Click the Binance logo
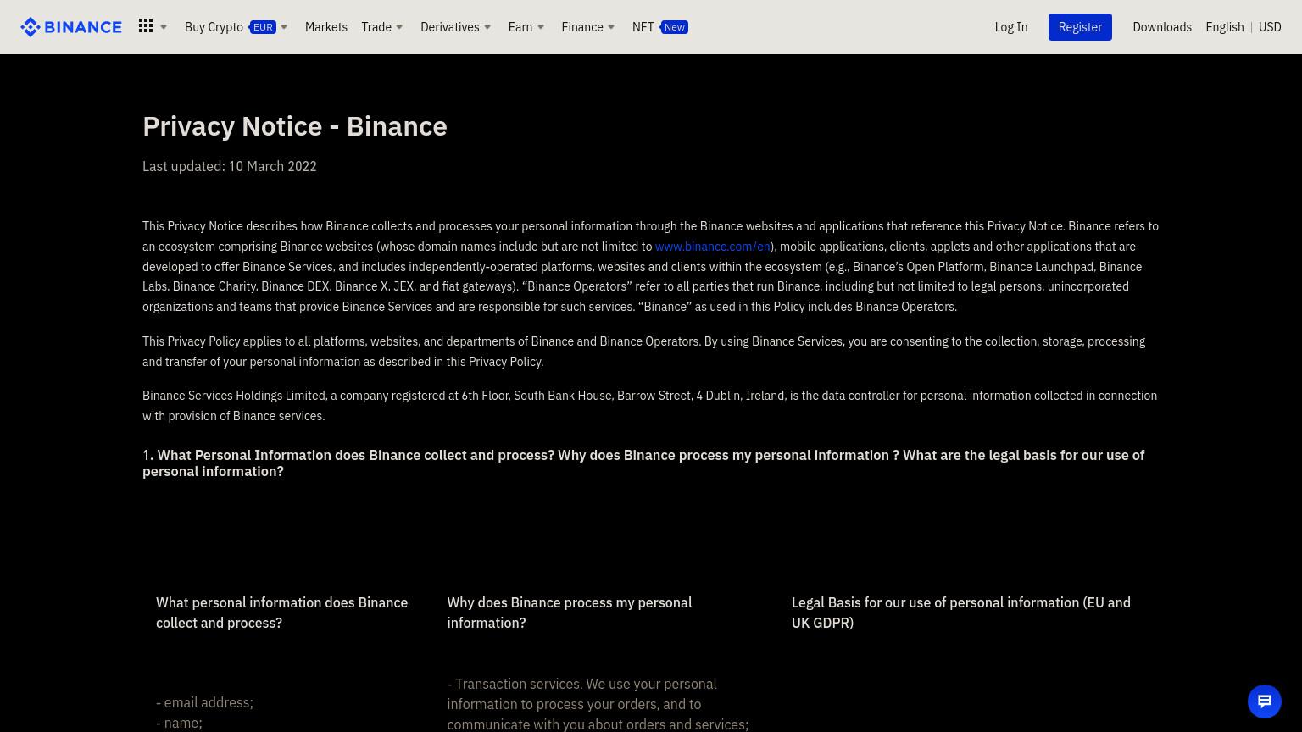Image resolution: width=1302 pixels, height=732 pixels. 71,27
